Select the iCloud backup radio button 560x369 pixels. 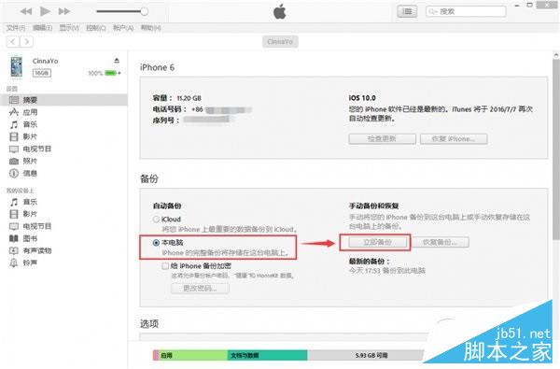[156, 219]
